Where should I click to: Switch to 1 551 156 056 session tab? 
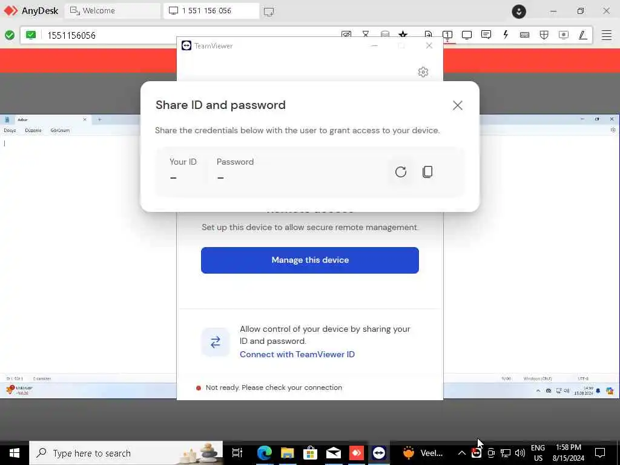point(211,11)
